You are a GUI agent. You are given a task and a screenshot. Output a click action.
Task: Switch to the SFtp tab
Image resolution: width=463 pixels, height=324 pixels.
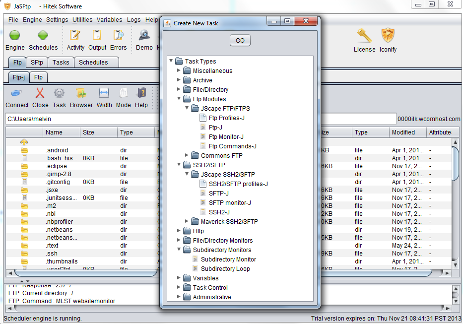37,63
